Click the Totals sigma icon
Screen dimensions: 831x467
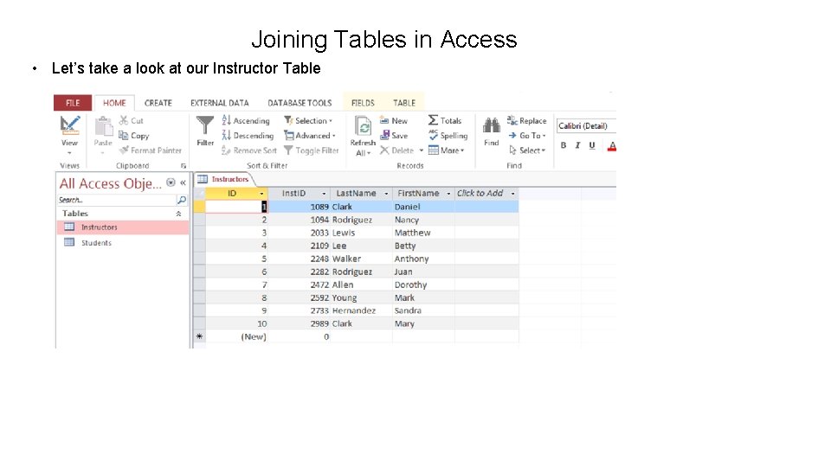433,120
